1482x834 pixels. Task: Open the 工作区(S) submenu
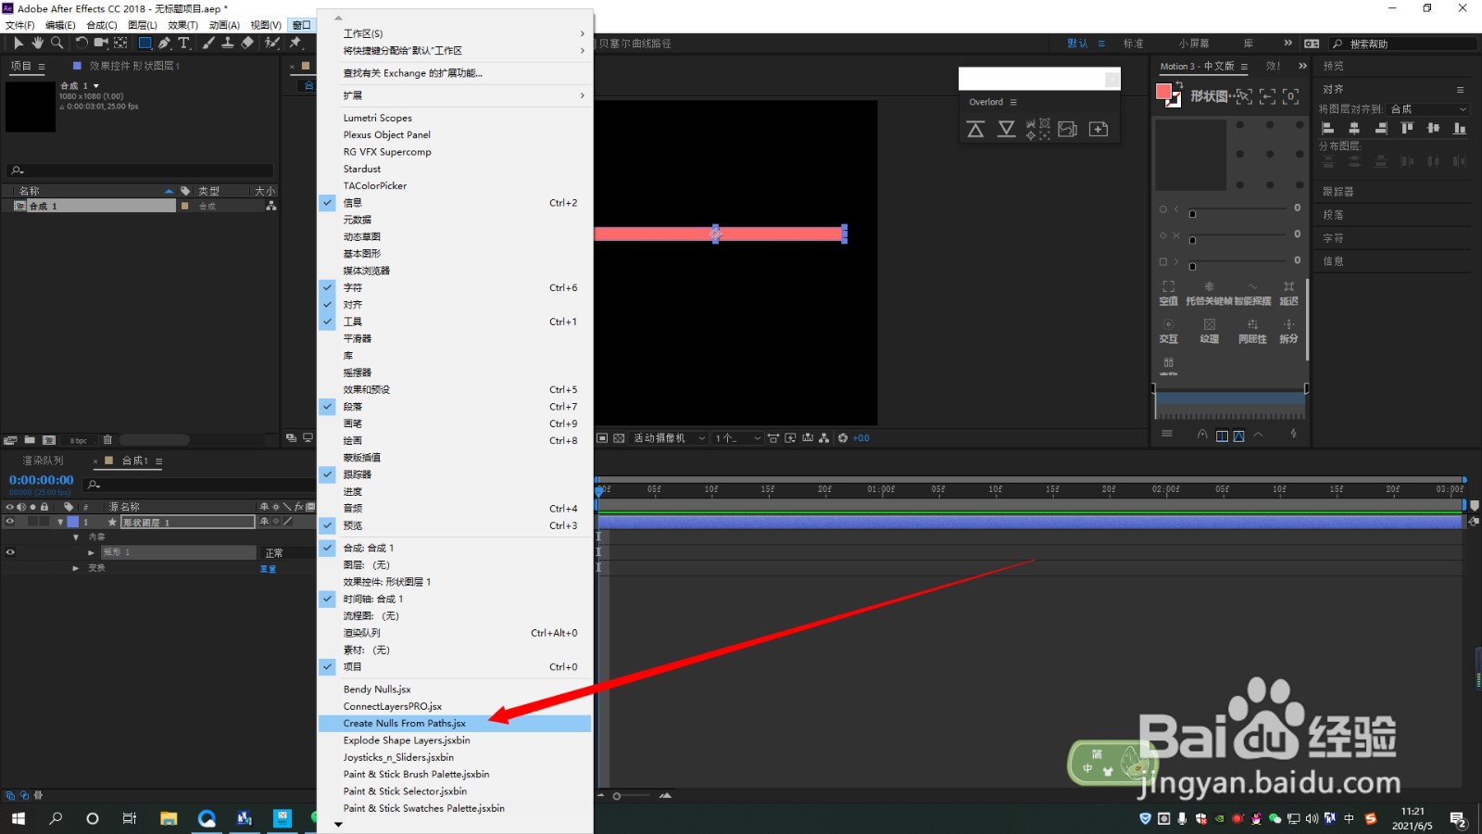click(x=455, y=33)
